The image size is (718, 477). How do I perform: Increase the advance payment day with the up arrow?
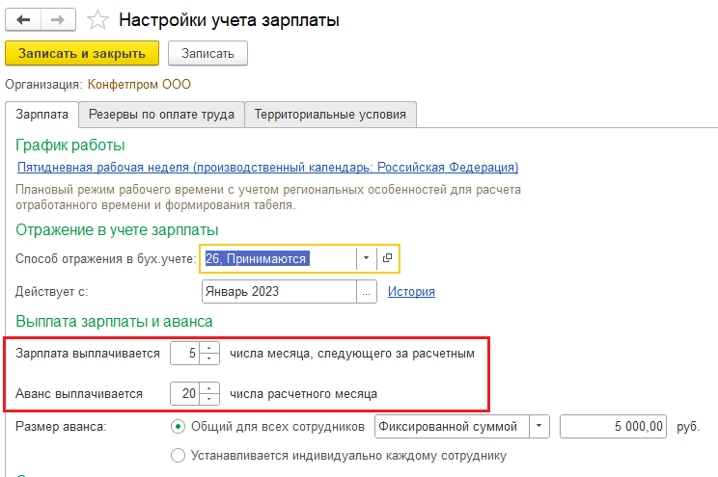pos(209,388)
